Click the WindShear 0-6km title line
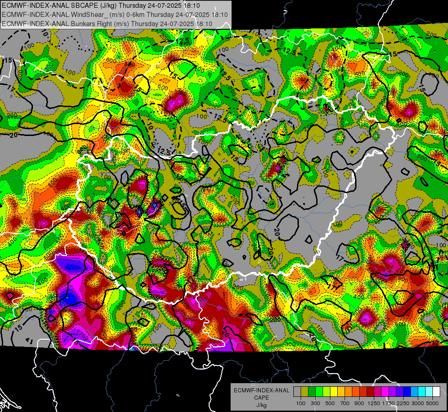The image size is (448, 412). click(114, 15)
